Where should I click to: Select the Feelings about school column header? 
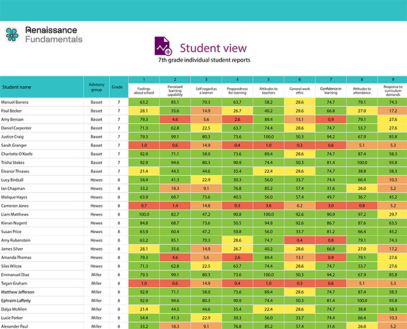click(x=144, y=90)
